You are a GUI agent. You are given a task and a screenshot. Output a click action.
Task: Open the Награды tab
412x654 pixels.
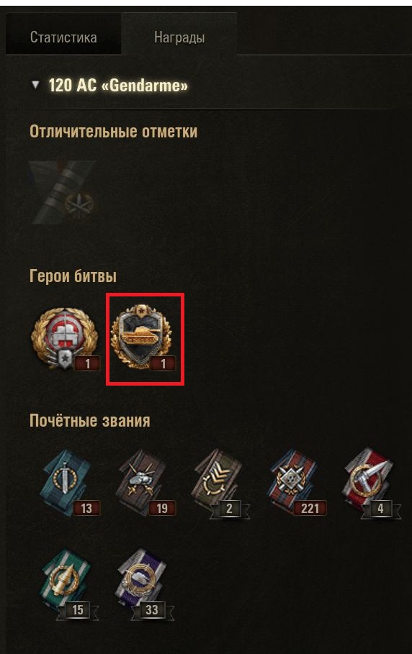coord(179,37)
